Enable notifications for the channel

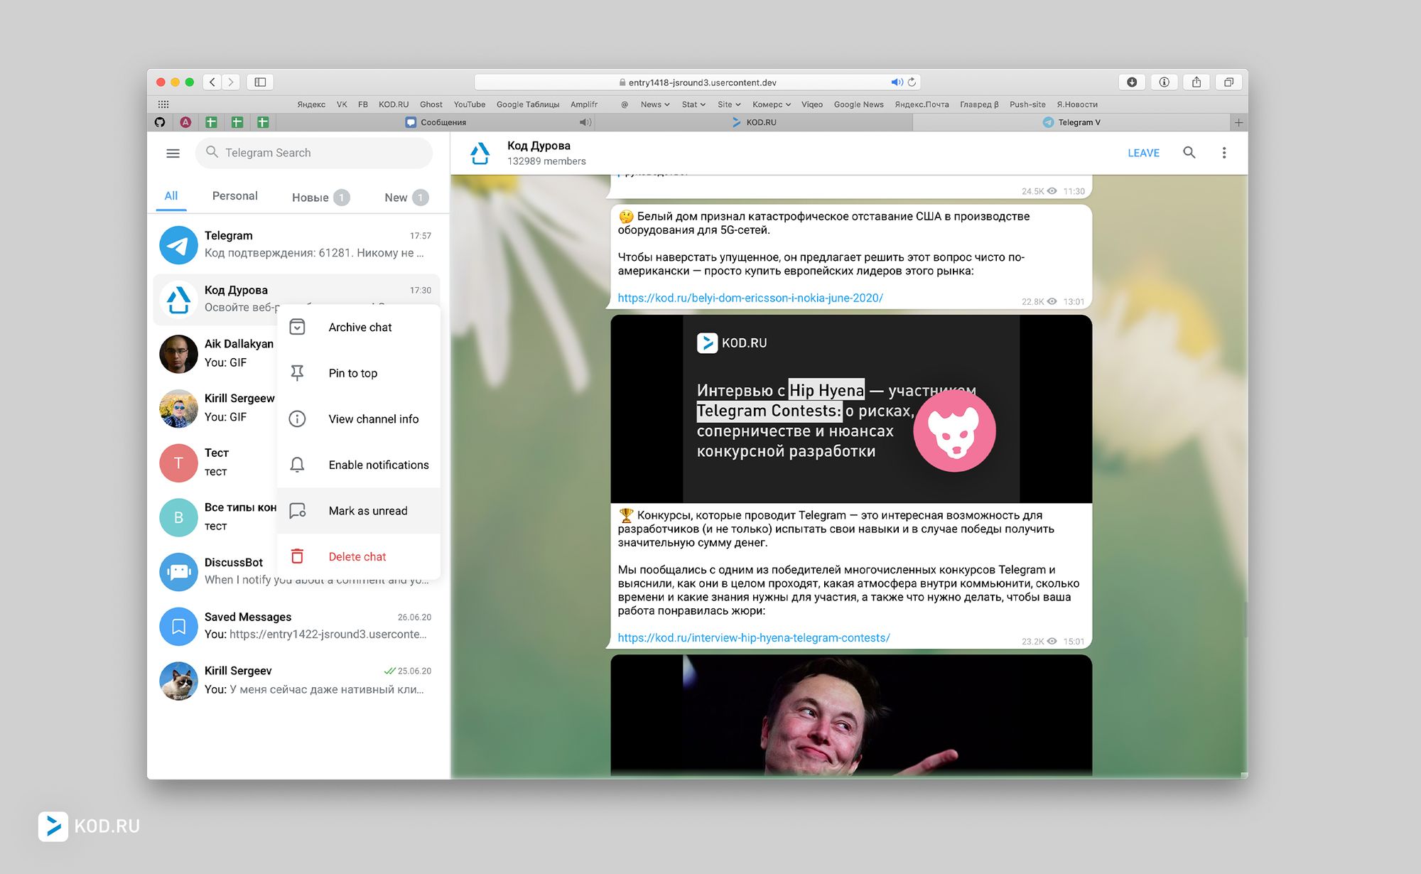(x=378, y=465)
